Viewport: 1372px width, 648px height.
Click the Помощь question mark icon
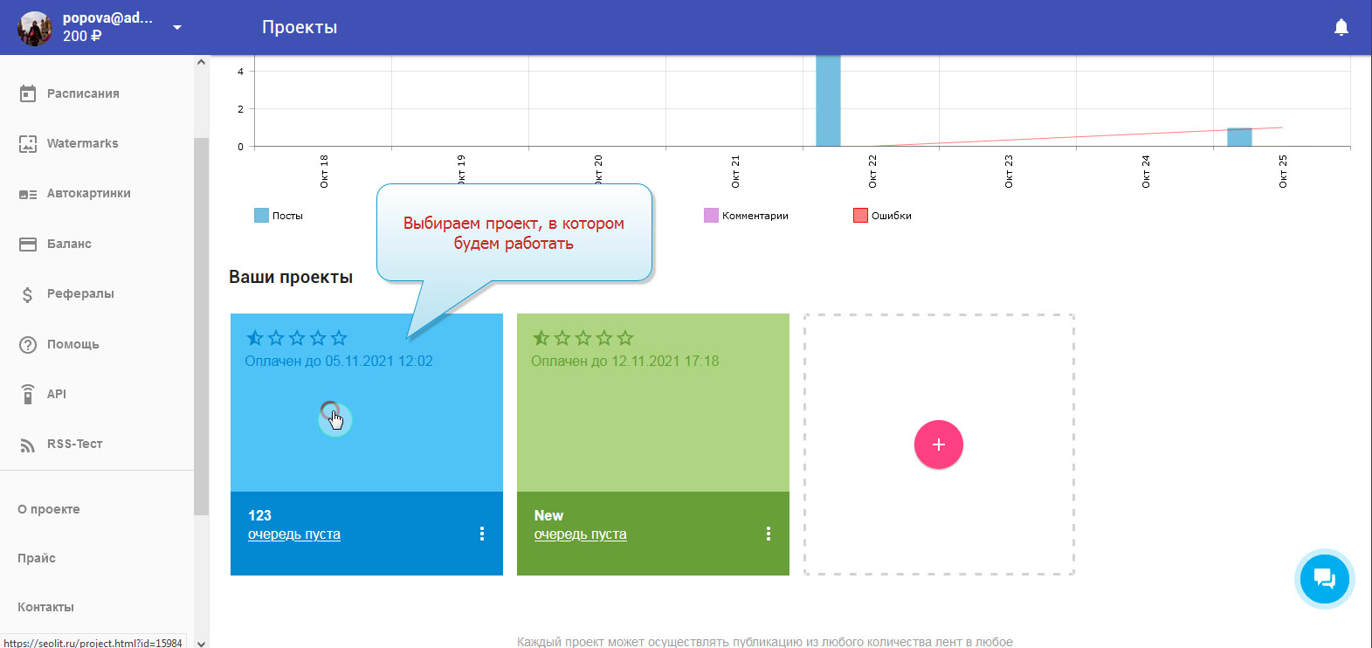(x=28, y=345)
